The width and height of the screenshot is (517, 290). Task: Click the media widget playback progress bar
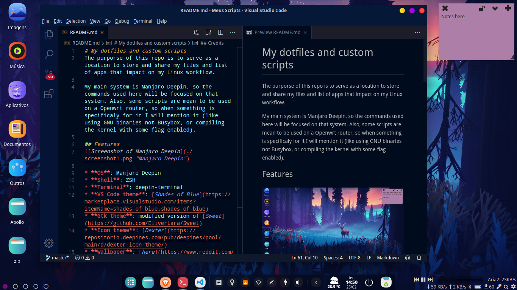click(x=459, y=280)
